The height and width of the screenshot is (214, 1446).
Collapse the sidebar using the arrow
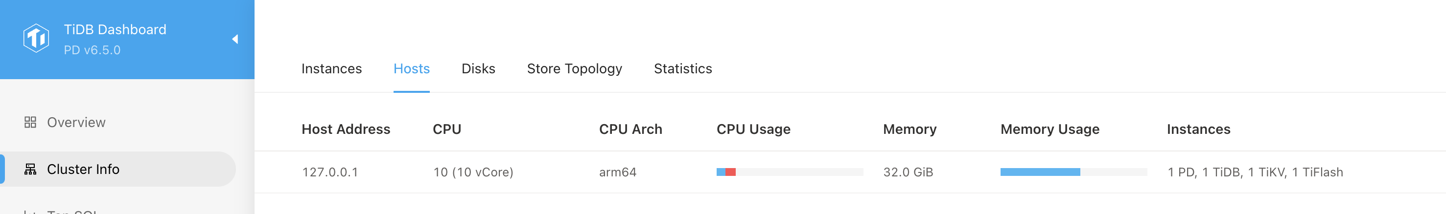(235, 39)
